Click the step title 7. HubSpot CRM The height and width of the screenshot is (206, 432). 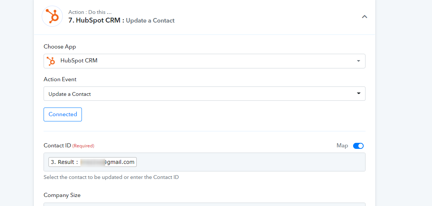96,20
